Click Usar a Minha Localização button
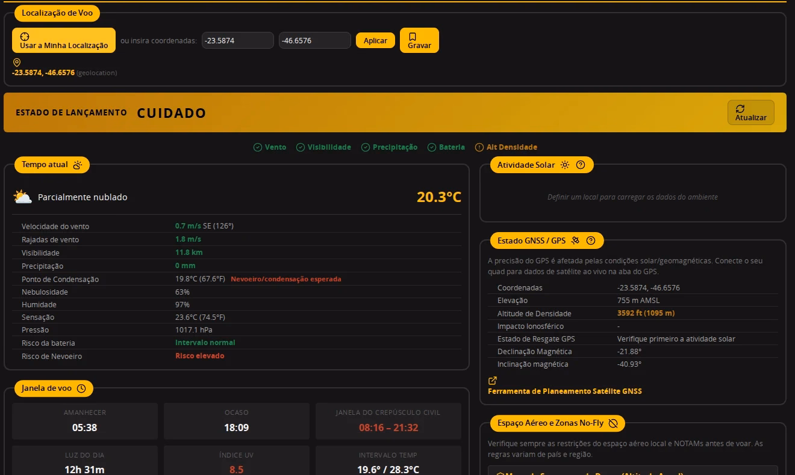This screenshot has width=795, height=475. 64,40
